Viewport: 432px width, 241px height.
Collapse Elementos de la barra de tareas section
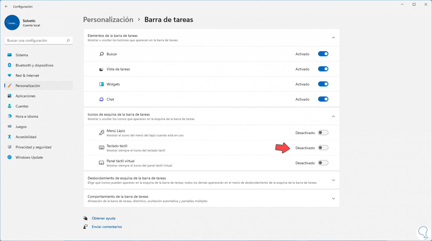pos(333,38)
